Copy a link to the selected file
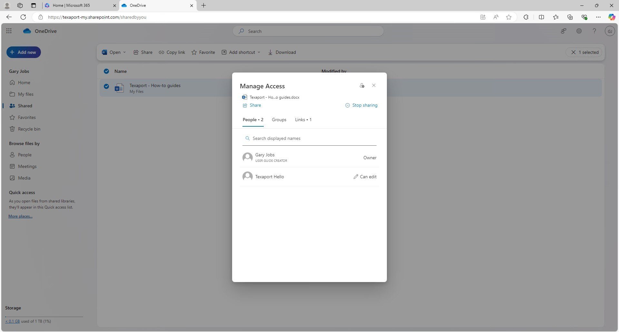This screenshot has height=332, width=619. coord(172,52)
